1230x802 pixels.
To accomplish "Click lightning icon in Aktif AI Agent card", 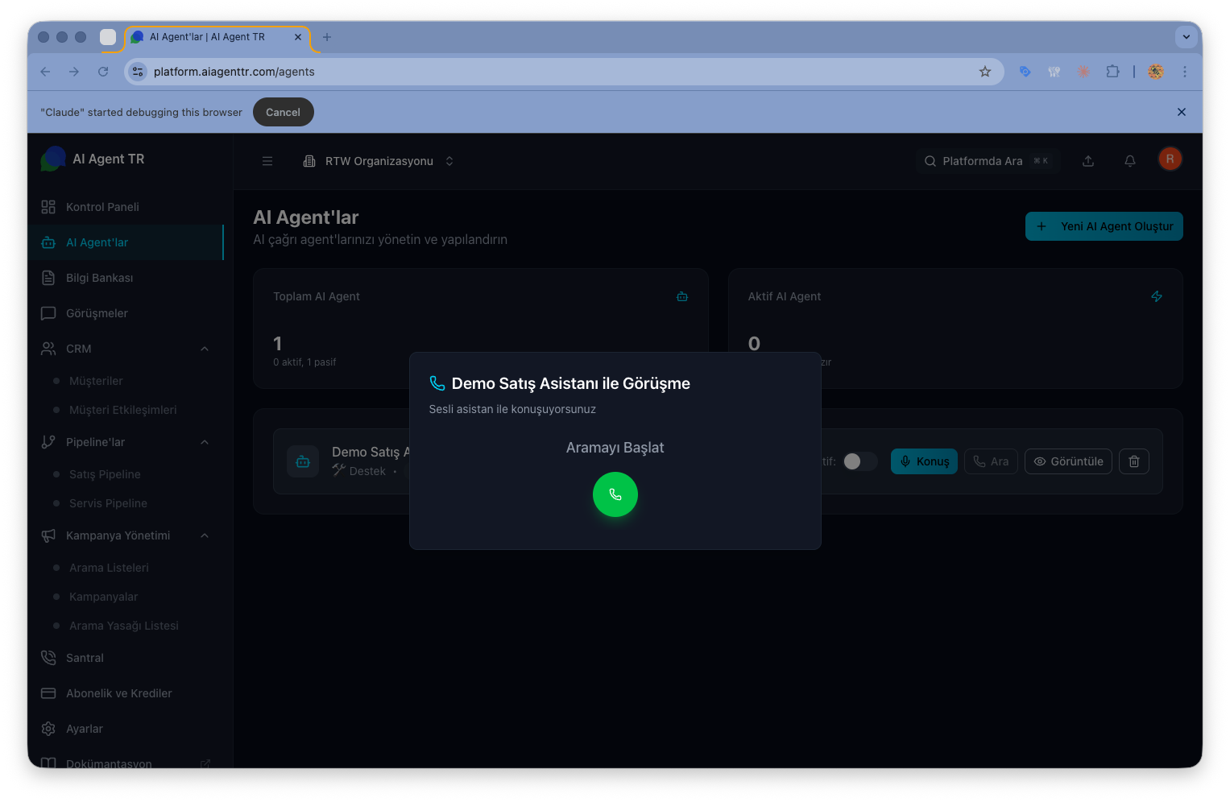I will point(1157,296).
